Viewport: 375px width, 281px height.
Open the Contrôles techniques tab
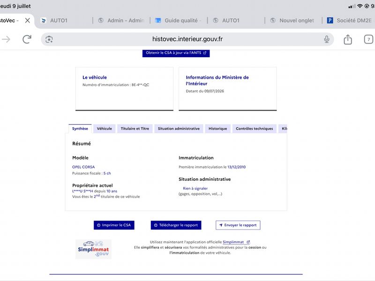coord(254,128)
